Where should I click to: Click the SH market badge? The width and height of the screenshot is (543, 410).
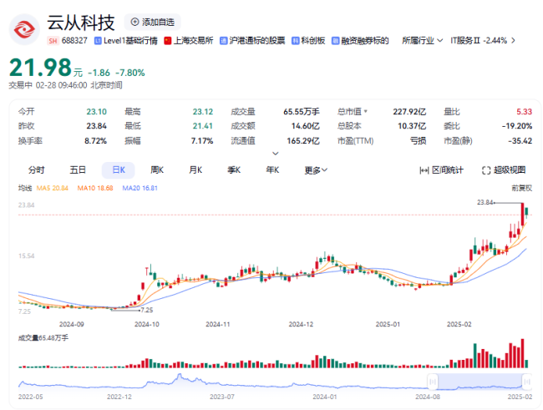pyautogui.click(x=53, y=41)
